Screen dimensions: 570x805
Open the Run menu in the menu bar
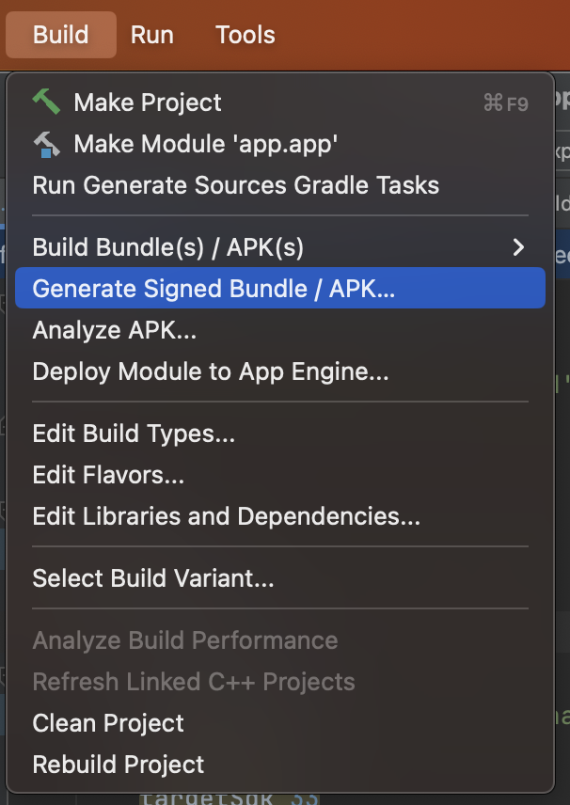coord(151,35)
